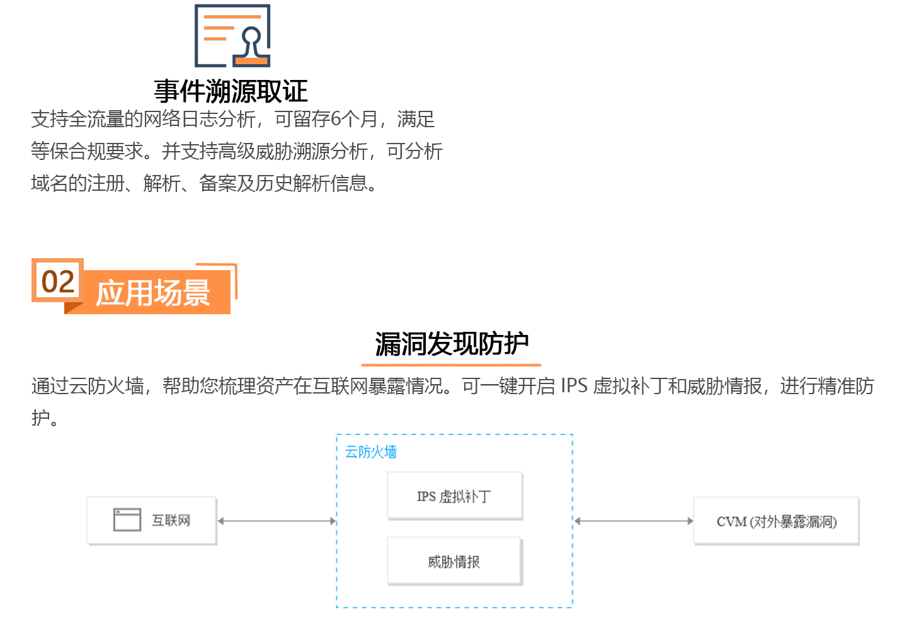Click paragraph starting 通过云防火墙，帮助您梳理资产
This screenshot has width=907, height=629.
[x=453, y=401]
